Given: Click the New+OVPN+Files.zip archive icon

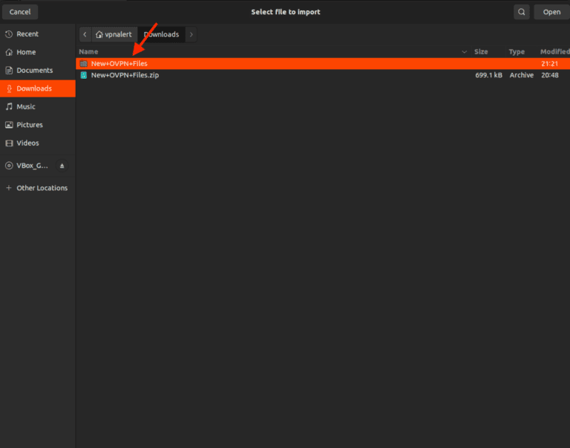Looking at the screenshot, I should [84, 75].
